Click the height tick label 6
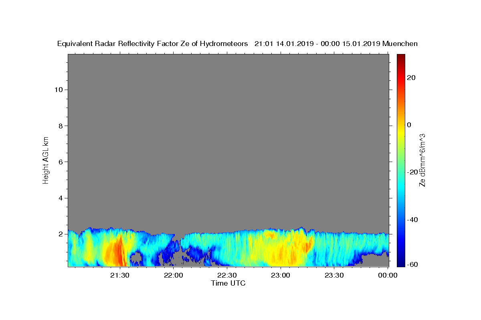Viewport: 481px width, 320px height. [61, 162]
